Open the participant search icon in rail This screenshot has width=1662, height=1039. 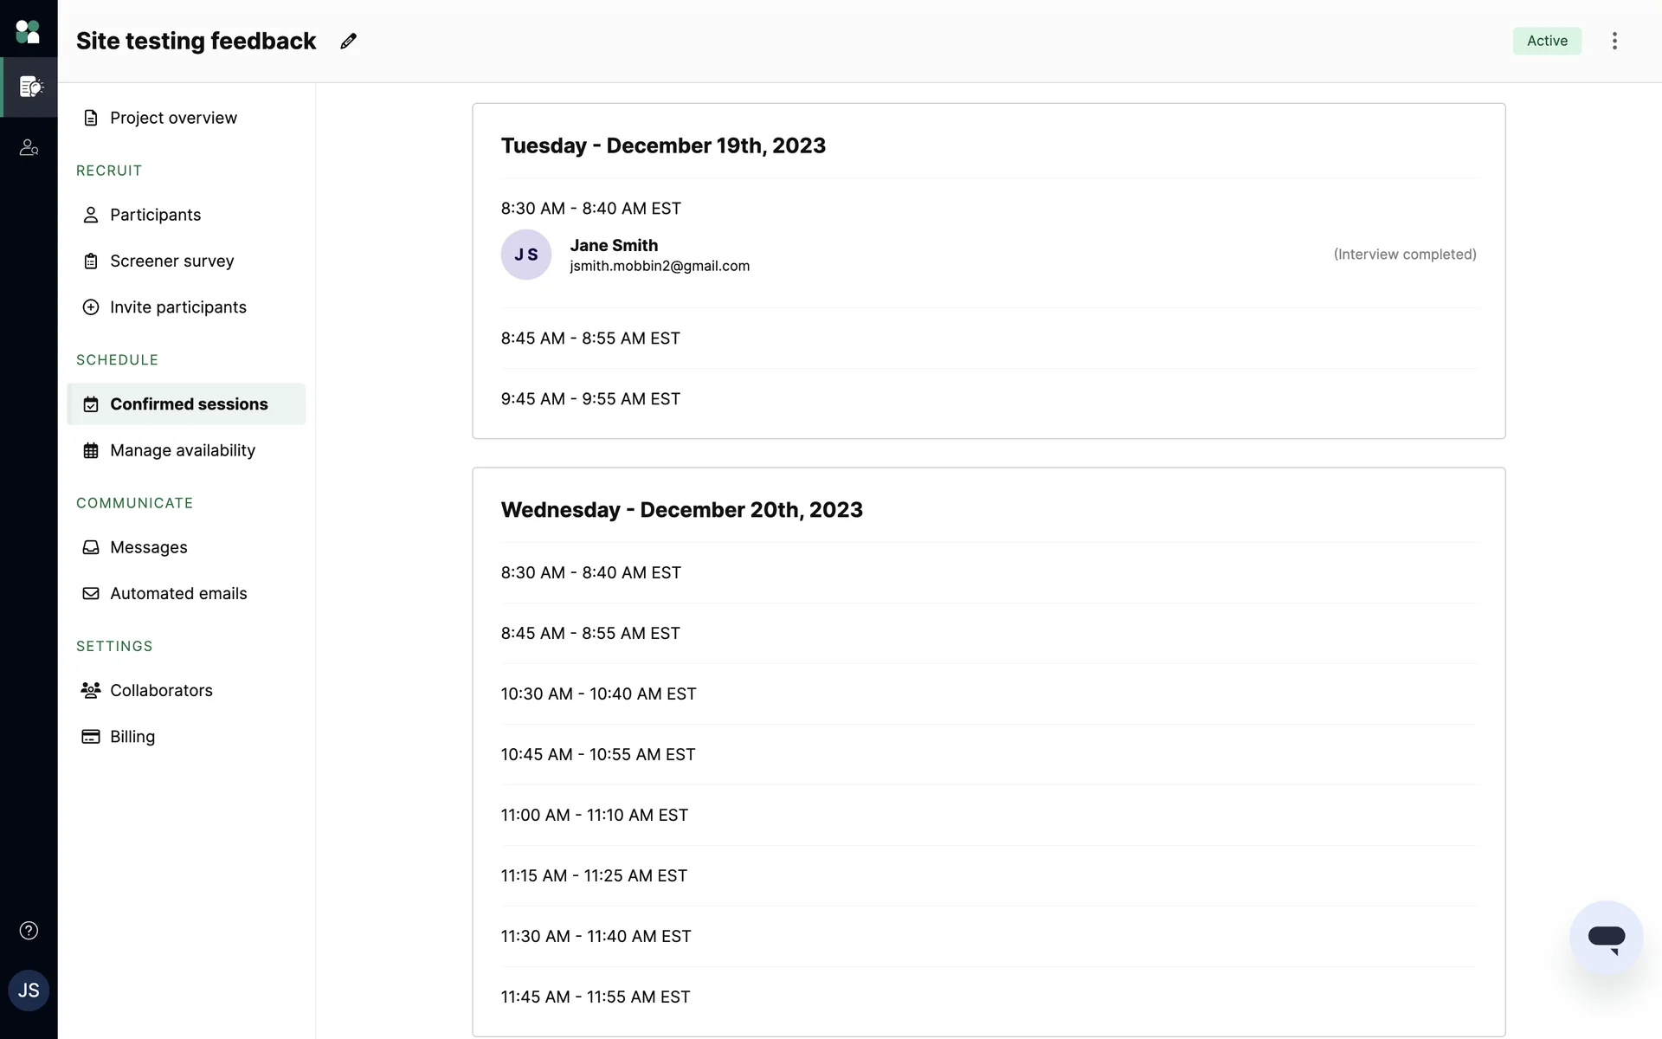pos(29,148)
